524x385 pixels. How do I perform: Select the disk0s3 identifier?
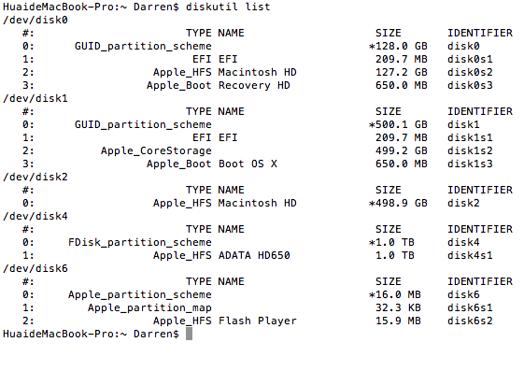coord(470,85)
